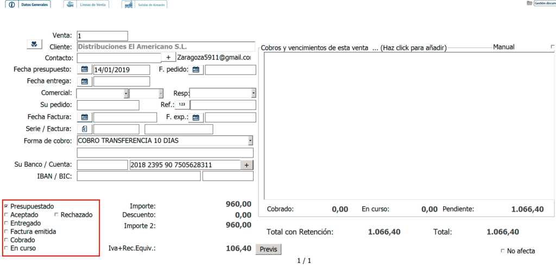Enable the Factura emitida checkbox

coord(6,232)
